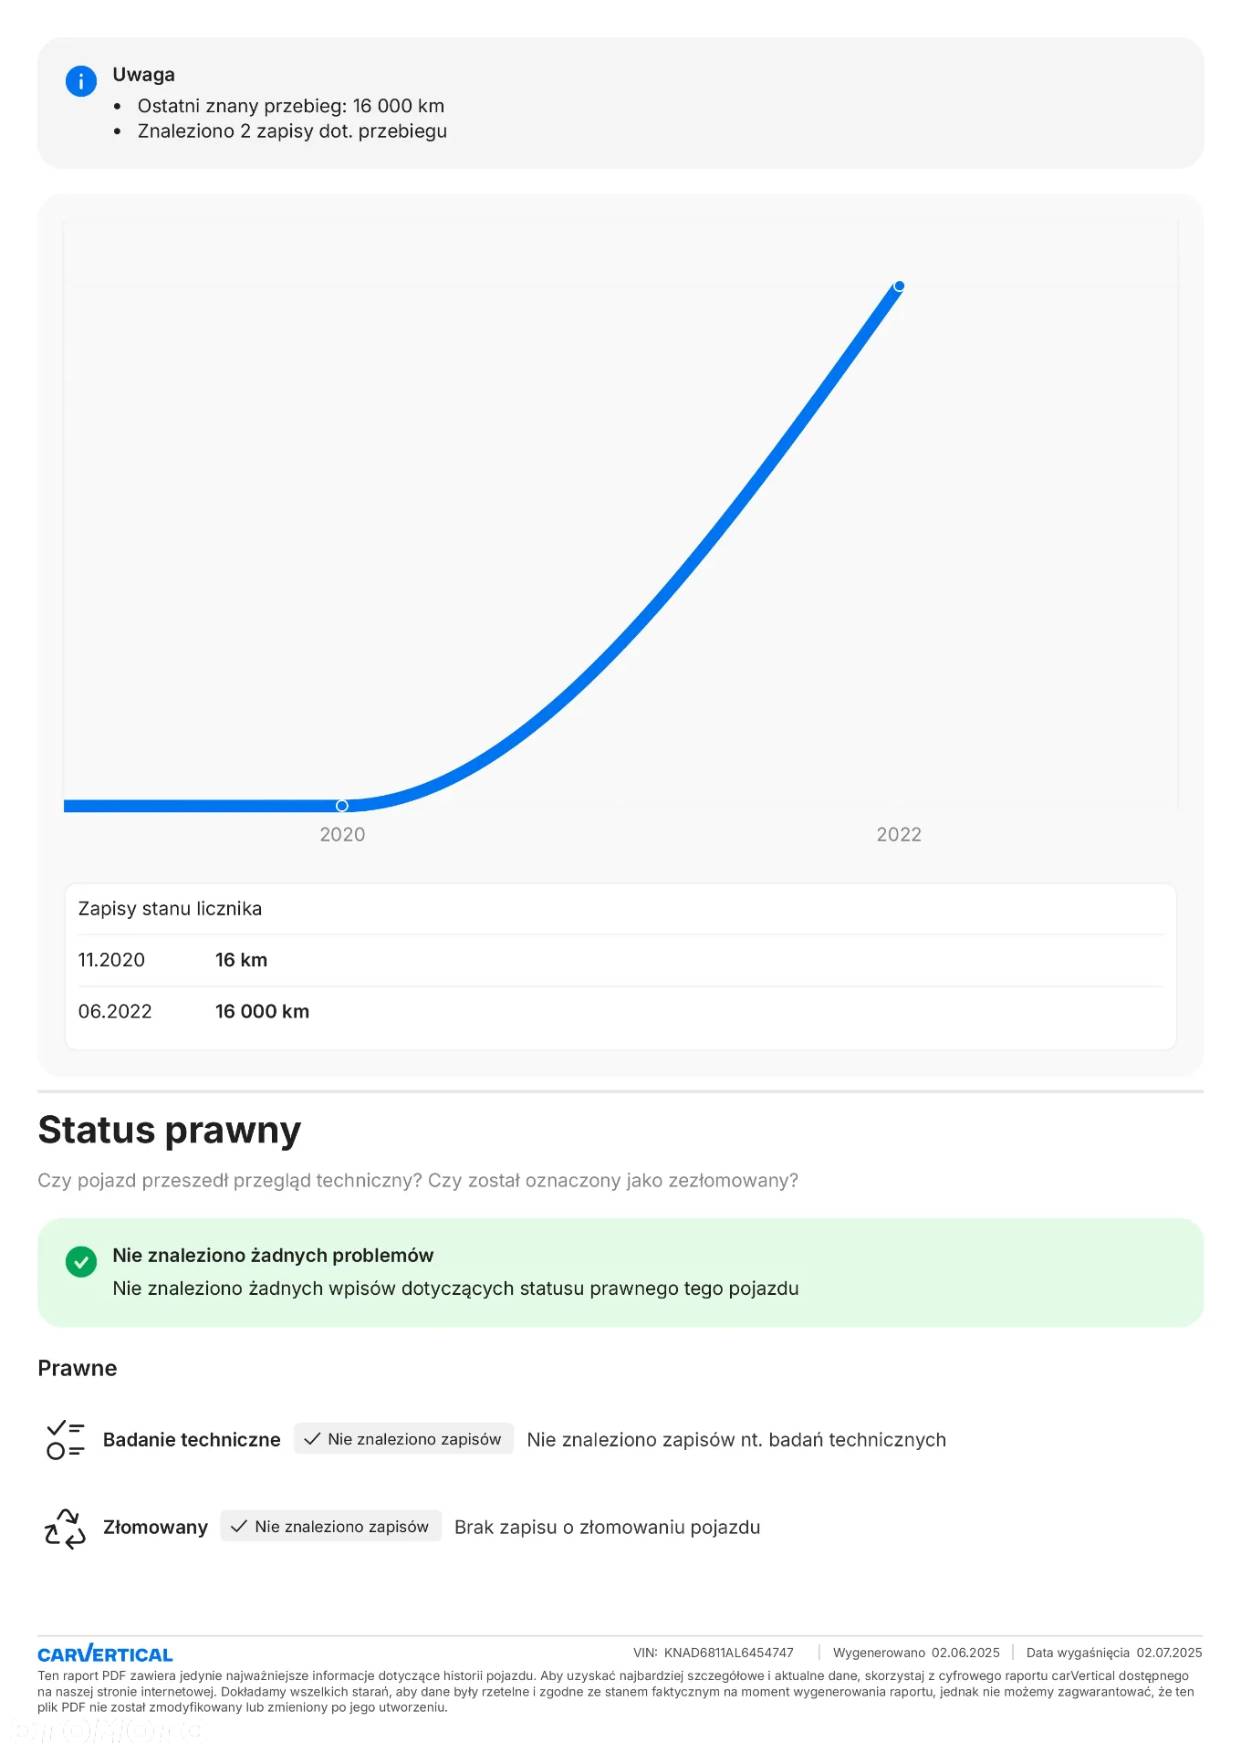Click the Status prawny heading
This screenshot has width=1241, height=1753.
pyautogui.click(x=170, y=1130)
